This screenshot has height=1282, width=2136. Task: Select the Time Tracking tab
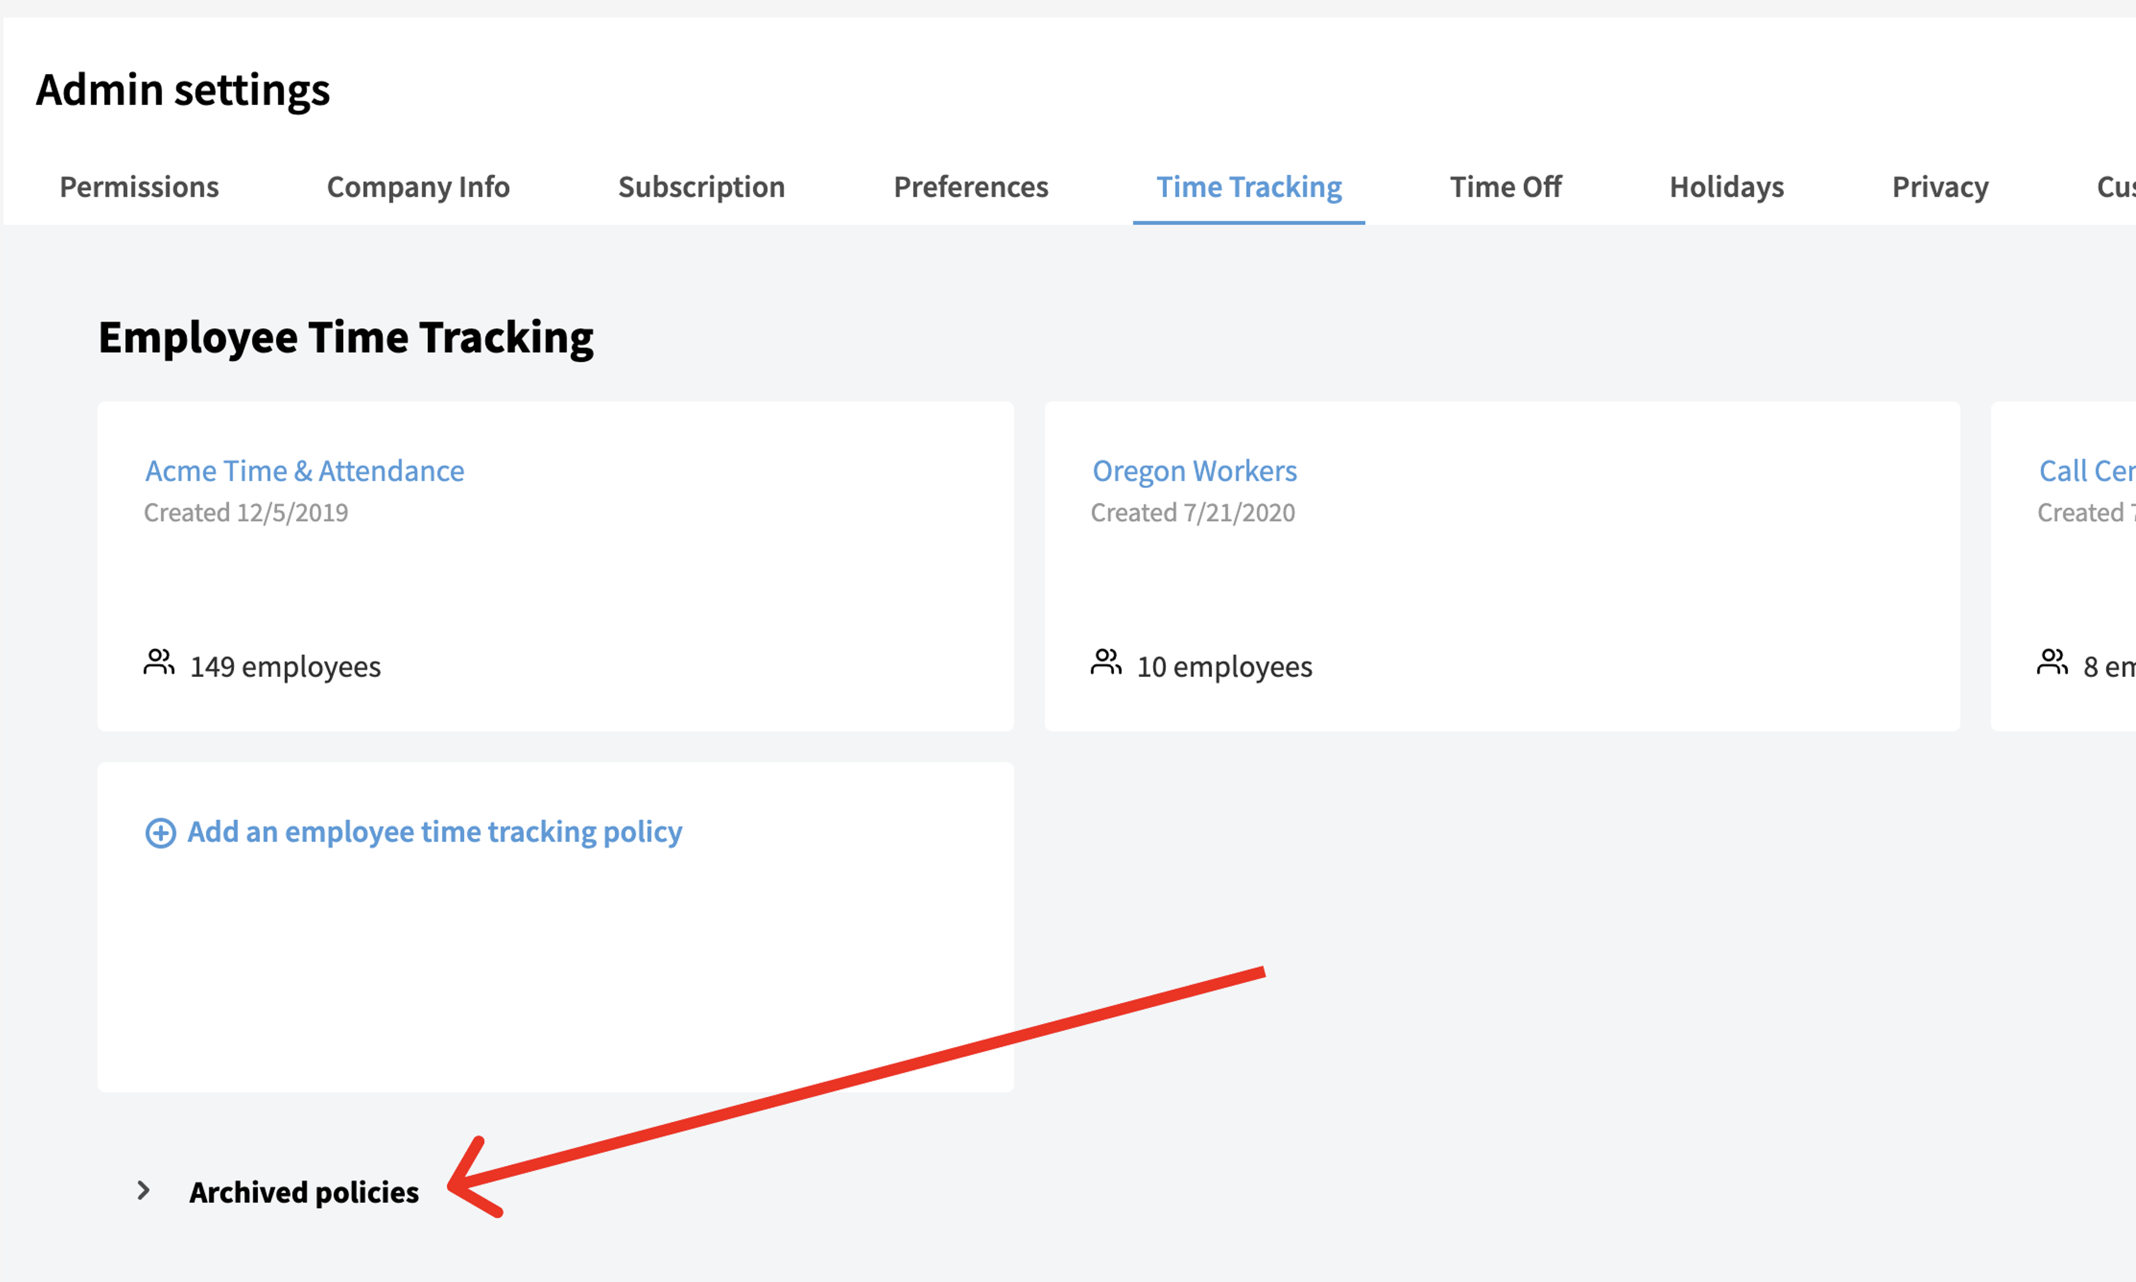click(1249, 186)
